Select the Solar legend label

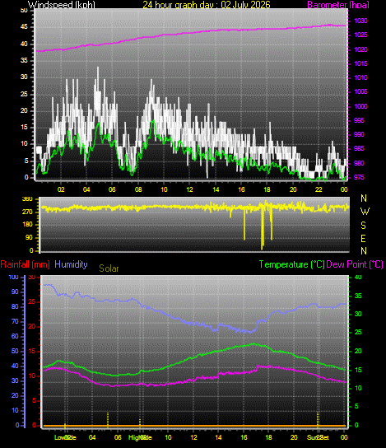(x=109, y=268)
